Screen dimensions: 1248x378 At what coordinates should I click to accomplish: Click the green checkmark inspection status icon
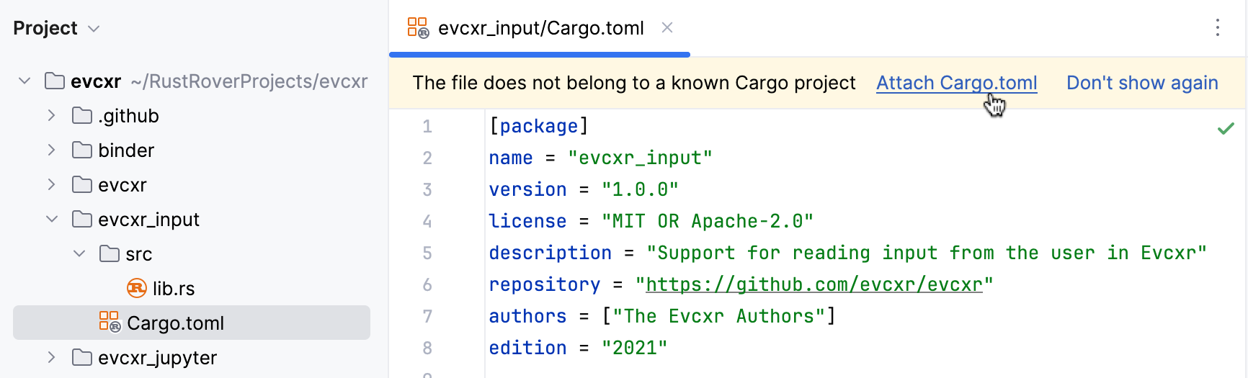click(1225, 129)
